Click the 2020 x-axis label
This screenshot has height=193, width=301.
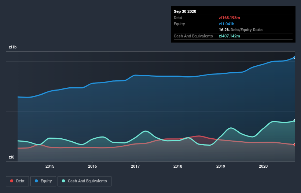(263, 166)
